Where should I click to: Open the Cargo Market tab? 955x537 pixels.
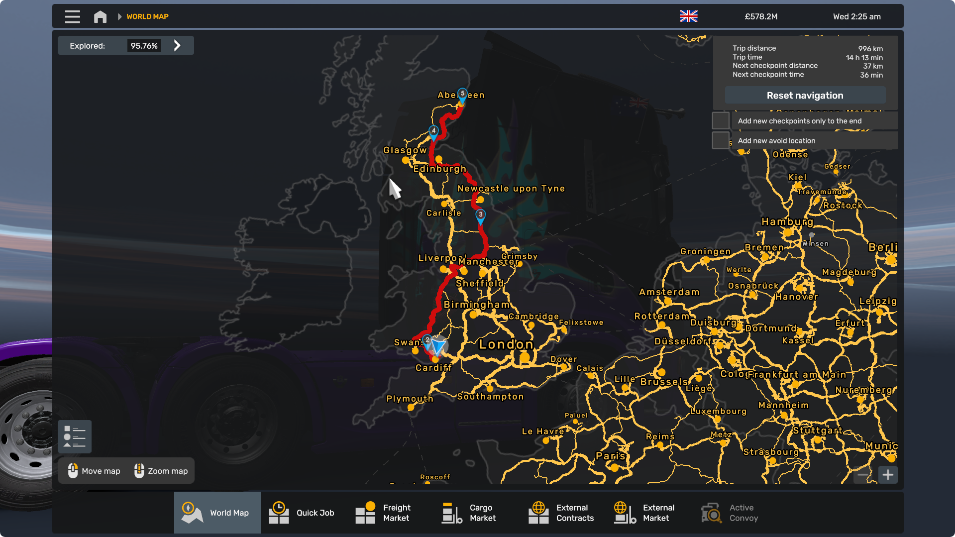(469, 513)
